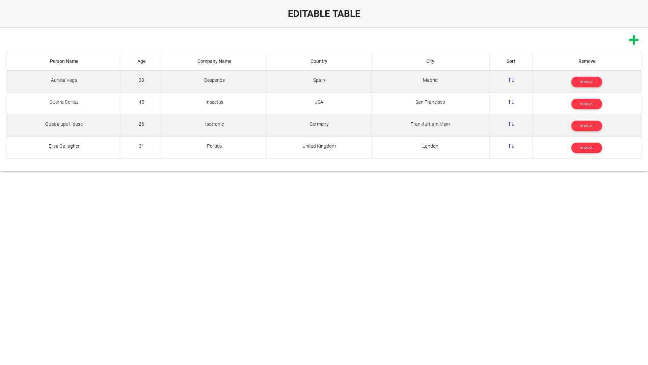Remove the Guadalupe House row

coord(586,126)
